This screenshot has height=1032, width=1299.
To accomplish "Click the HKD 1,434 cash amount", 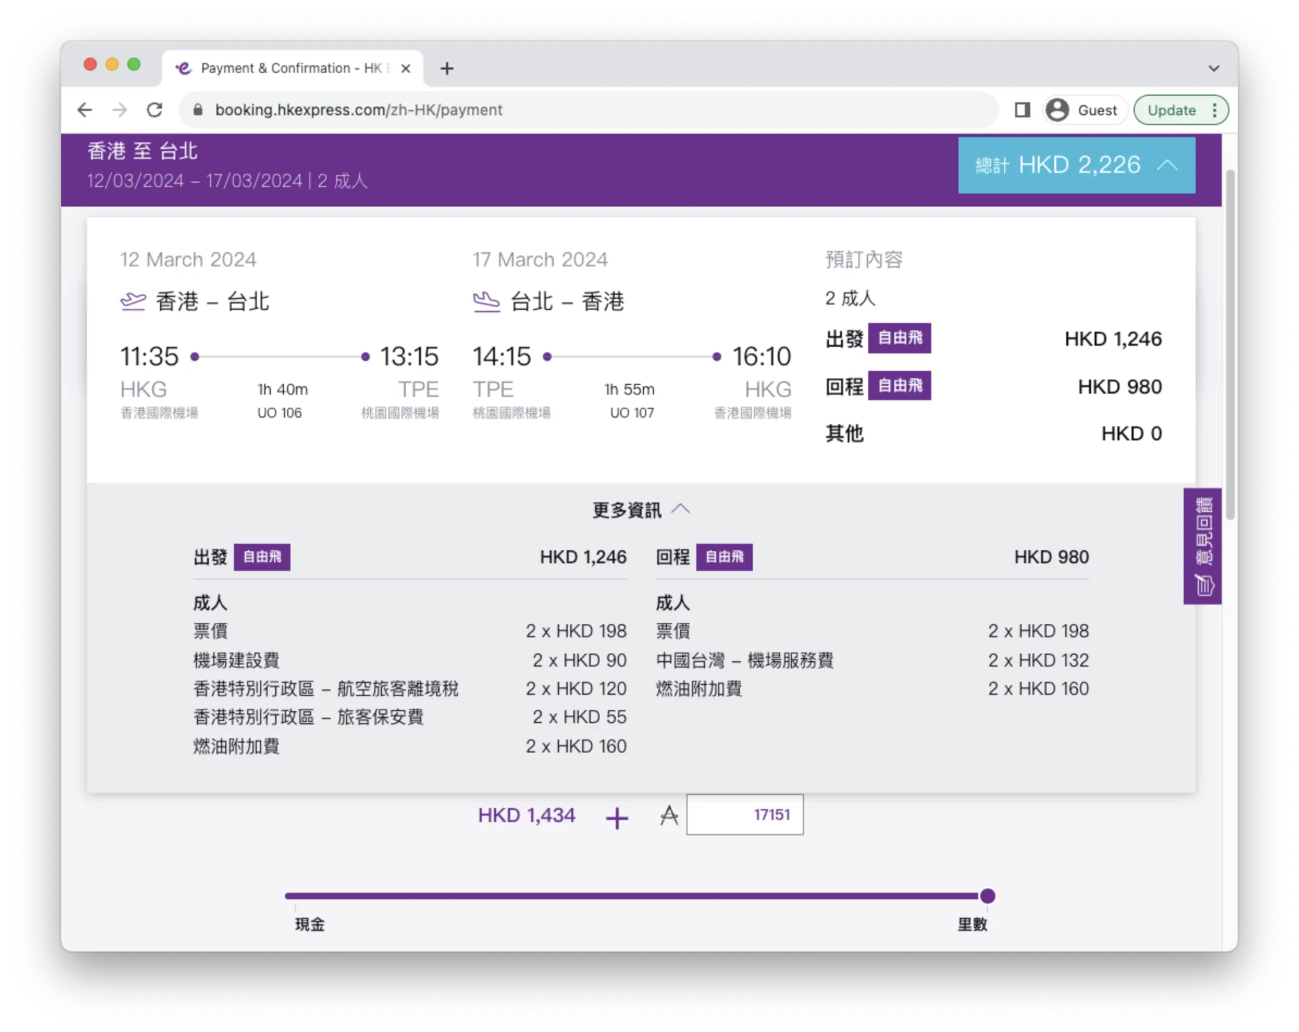I will coord(526,815).
